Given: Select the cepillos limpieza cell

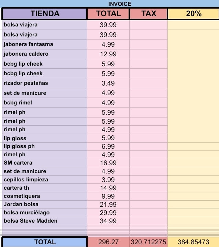Looking at the screenshot, I should click(45, 180).
